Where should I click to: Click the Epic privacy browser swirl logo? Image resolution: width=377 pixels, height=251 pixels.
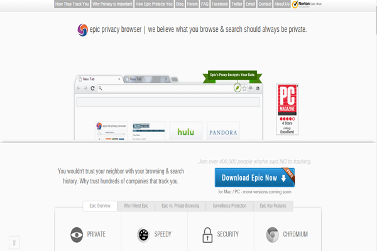point(82,30)
